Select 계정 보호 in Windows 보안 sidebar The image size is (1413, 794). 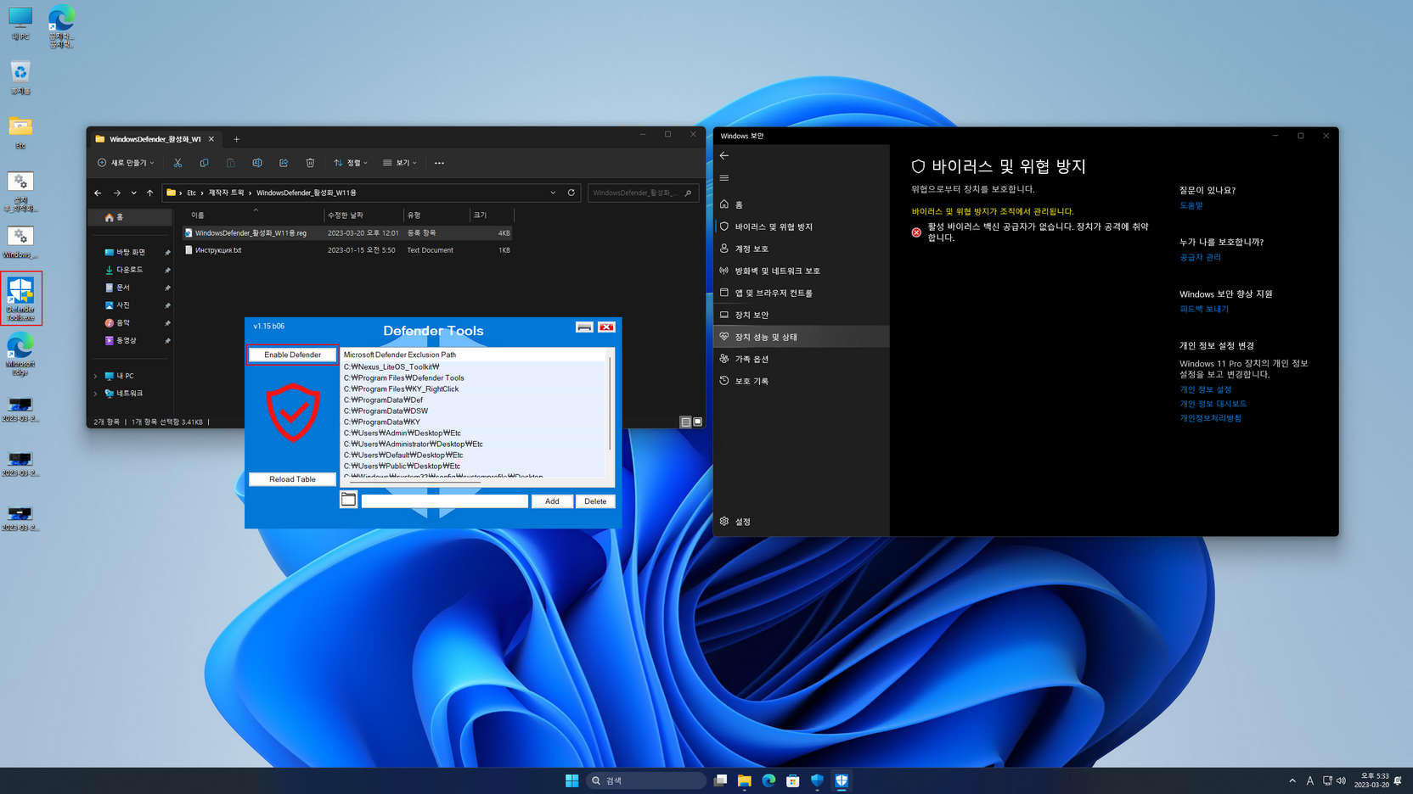point(802,249)
